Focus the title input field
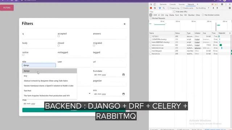 39,65
